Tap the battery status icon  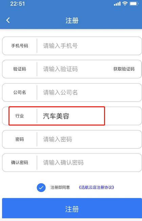click(x=134, y=3)
